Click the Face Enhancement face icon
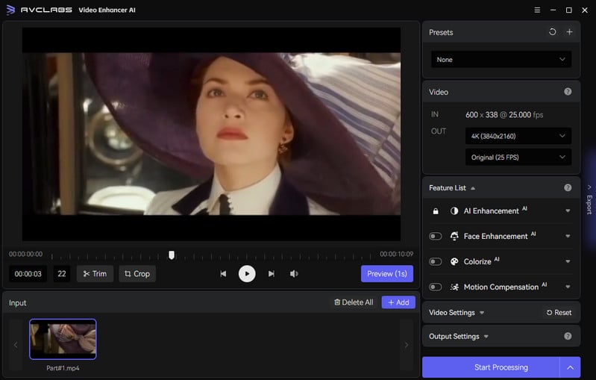 coord(454,236)
